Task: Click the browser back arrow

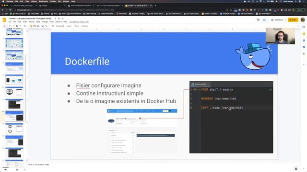Action: [x=3, y=10]
